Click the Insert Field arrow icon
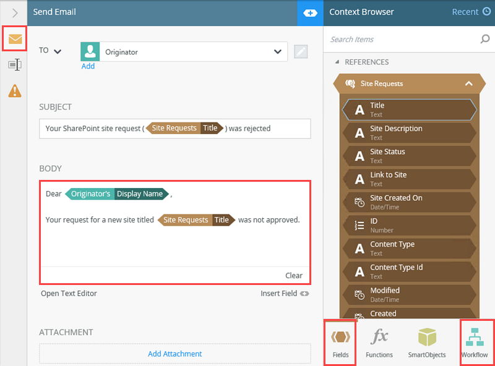Screen dimensions: 495x366 tap(303, 294)
